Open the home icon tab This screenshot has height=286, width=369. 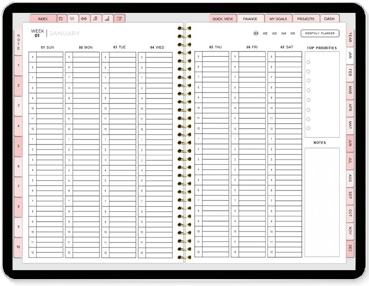point(61,19)
